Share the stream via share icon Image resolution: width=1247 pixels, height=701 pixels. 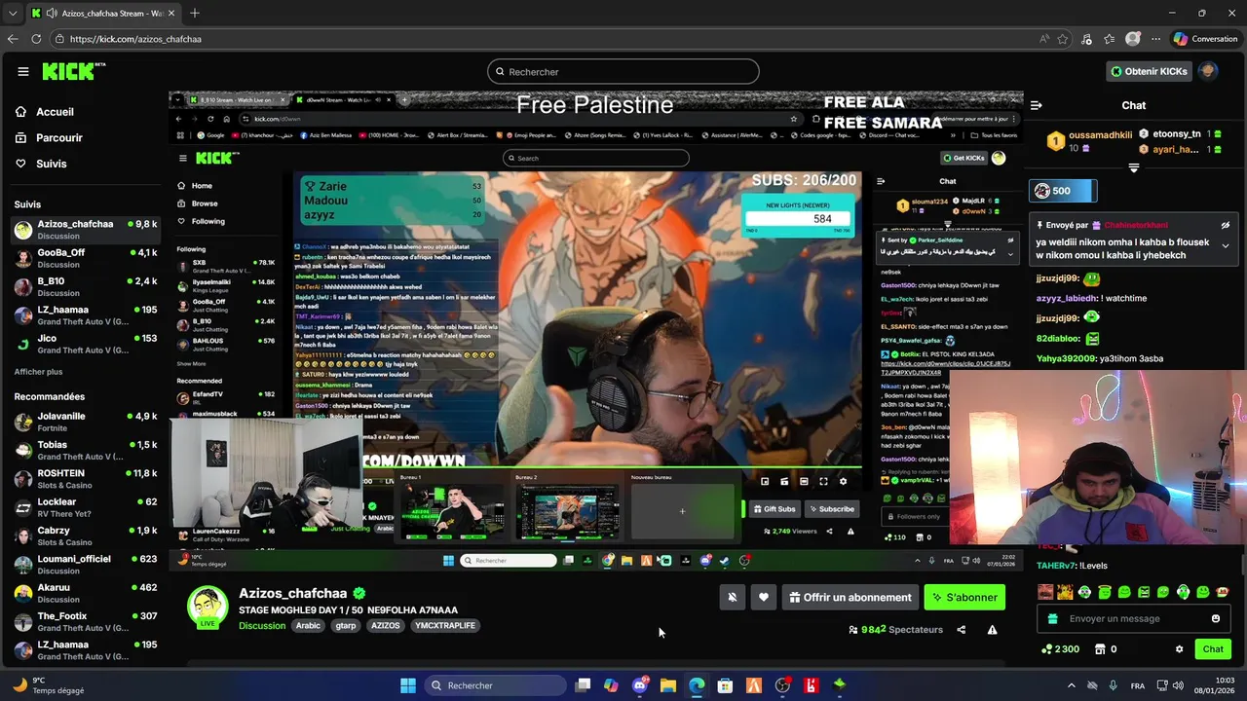coord(962,630)
